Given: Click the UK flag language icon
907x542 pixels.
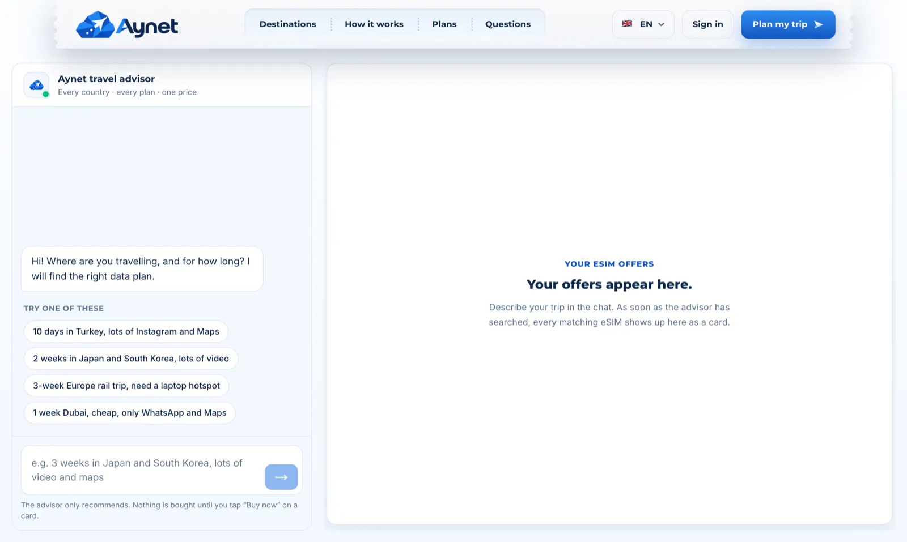Looking at the screenshot, I should [x=626, y=24].
